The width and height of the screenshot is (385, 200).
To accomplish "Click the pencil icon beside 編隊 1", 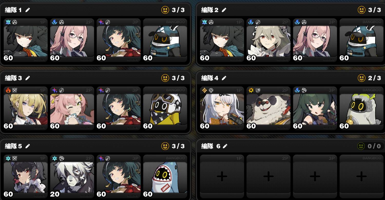I will [28, 10].
